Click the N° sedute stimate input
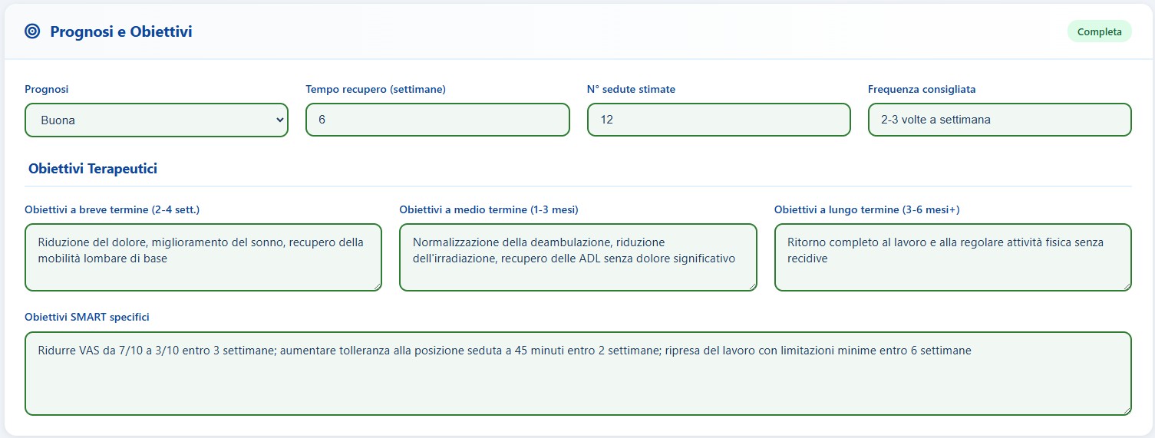Viewport: 1155px width, 438px height. (718, 120)
